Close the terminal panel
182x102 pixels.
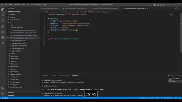pos(179,75)
